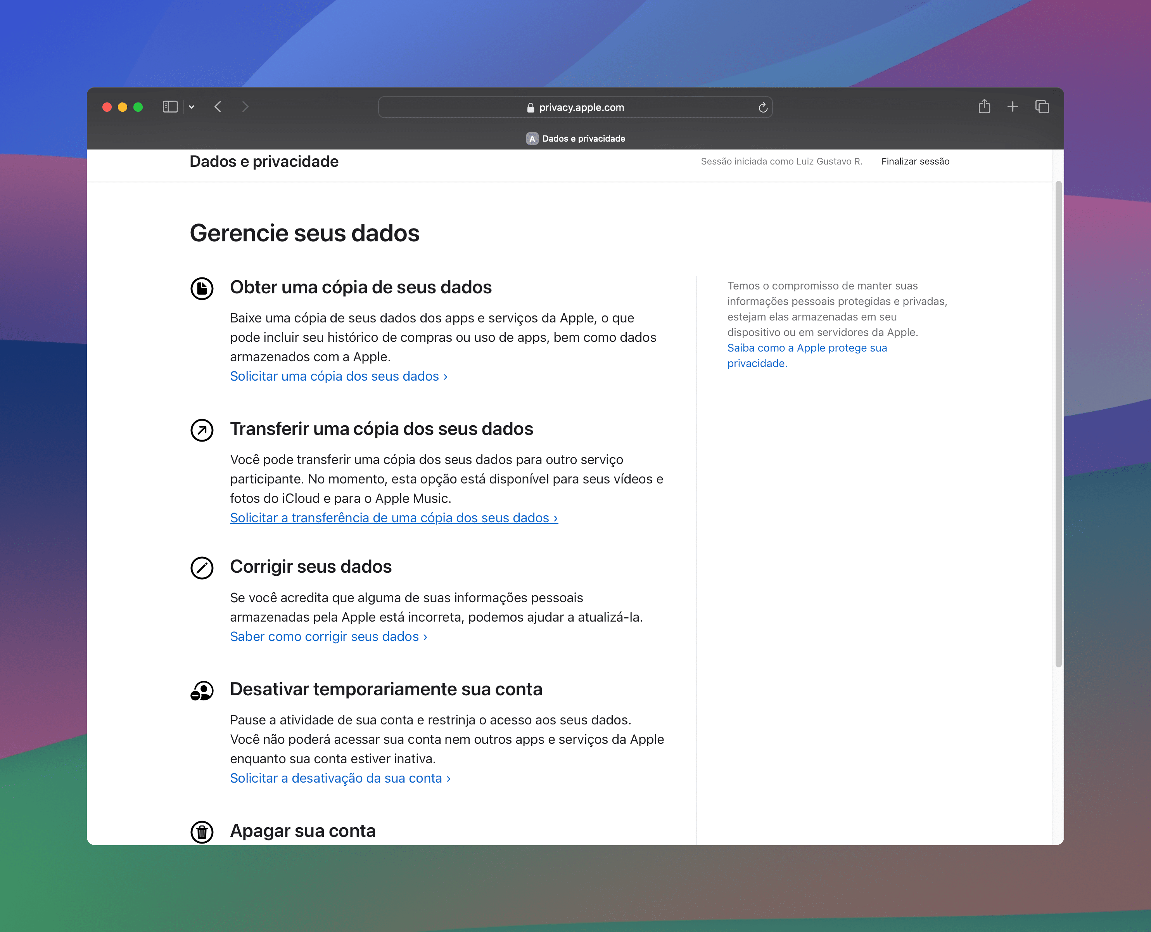This screenshot has height=932, width=1151.
Task: Enter full screen with the green button
Action: [138, 107]
